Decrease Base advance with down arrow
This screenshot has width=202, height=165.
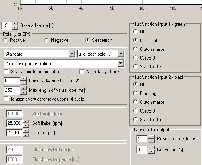(x=15, y=27)
